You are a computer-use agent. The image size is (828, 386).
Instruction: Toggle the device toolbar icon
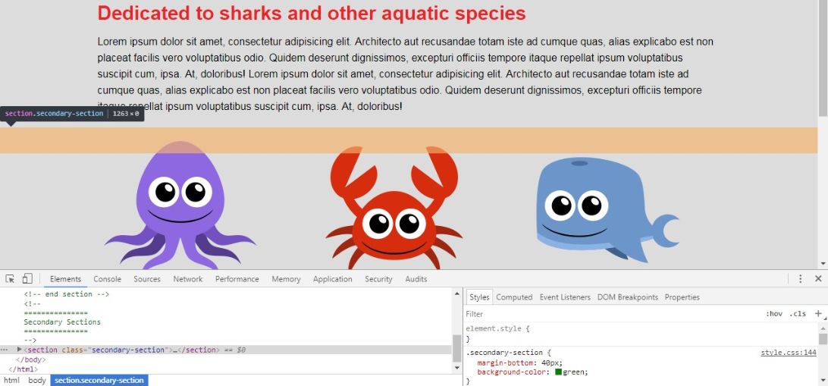(27, 279)
